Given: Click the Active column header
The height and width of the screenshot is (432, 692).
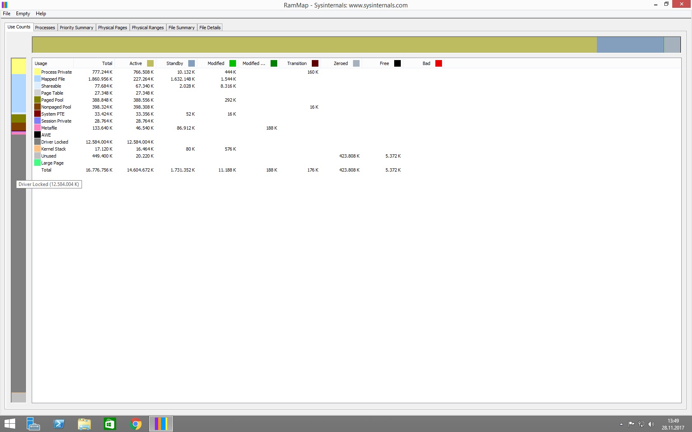Looking at the screenshot, I should coord(135,63).
